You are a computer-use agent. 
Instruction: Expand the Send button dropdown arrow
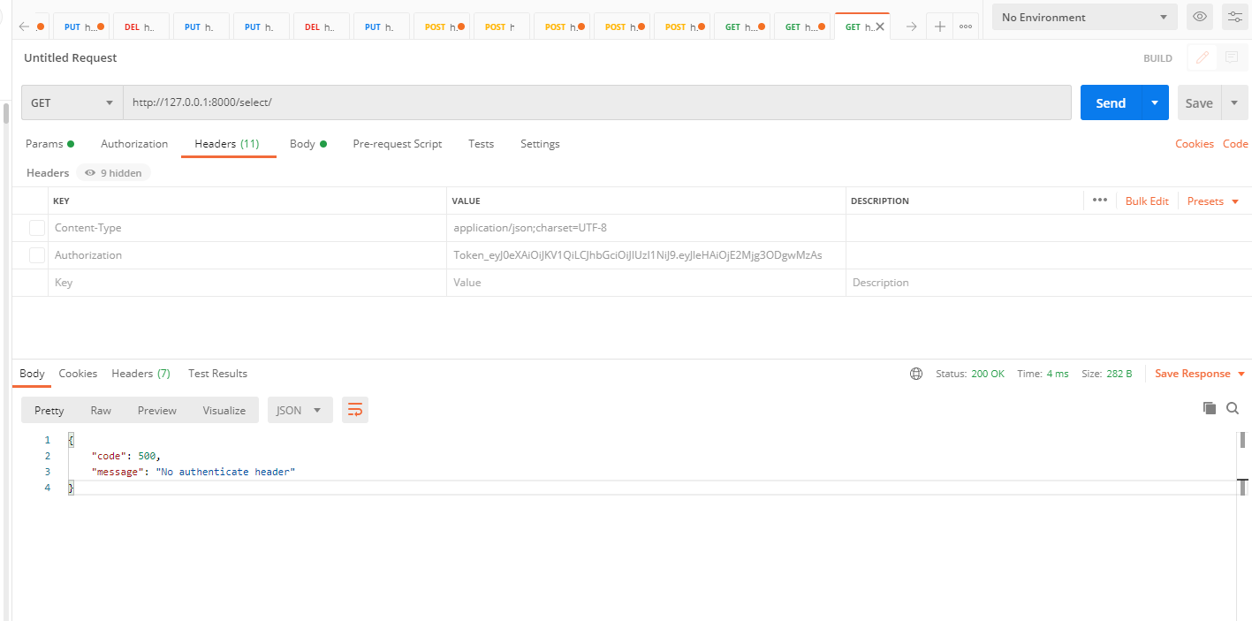click(x=1155, y=102)
